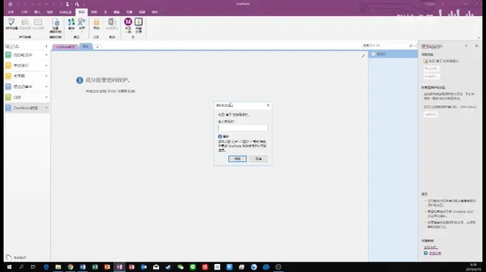Close the protected section dialog

tap(268, 105)
